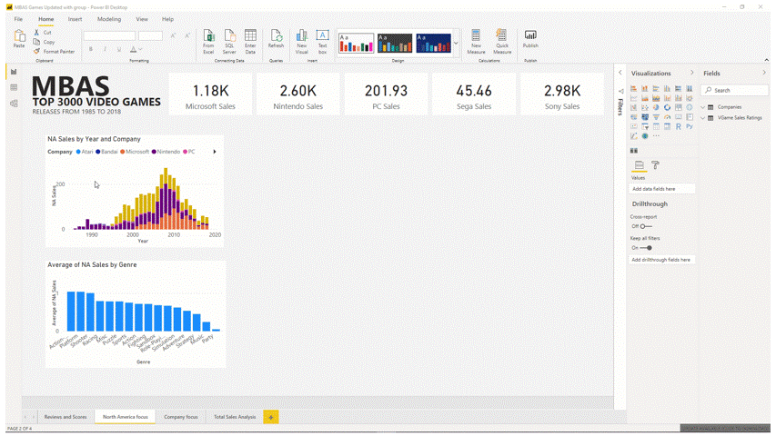Switch to the Insert ribbon tab
The image size is (776, 436).
click(x=75, y=19)
